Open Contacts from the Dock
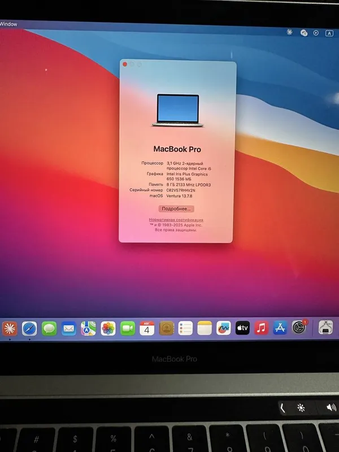The width and height of the screenshot is (339, 452). (x=166, y=328)
